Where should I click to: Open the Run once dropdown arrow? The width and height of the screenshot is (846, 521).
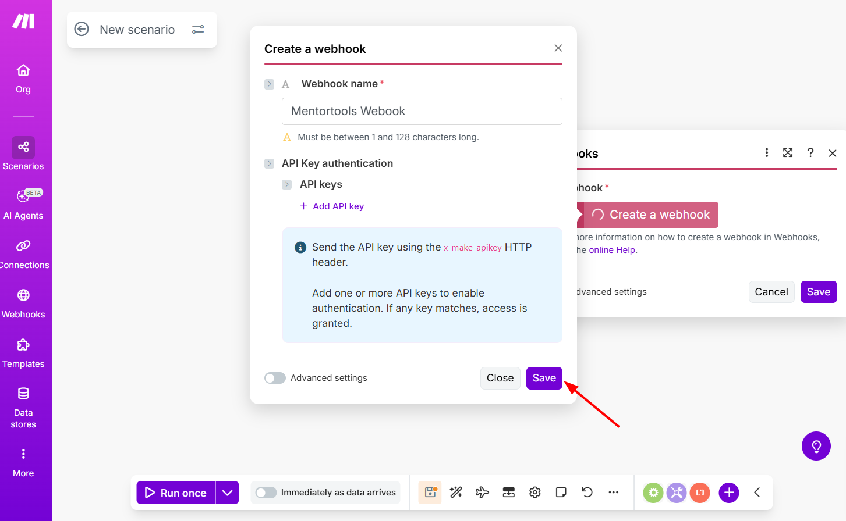pyautogui.click(x=228, y=493)
